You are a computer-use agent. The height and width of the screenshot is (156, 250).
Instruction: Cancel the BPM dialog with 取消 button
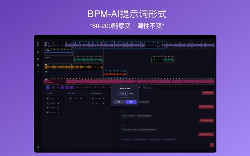coord(119,102)
